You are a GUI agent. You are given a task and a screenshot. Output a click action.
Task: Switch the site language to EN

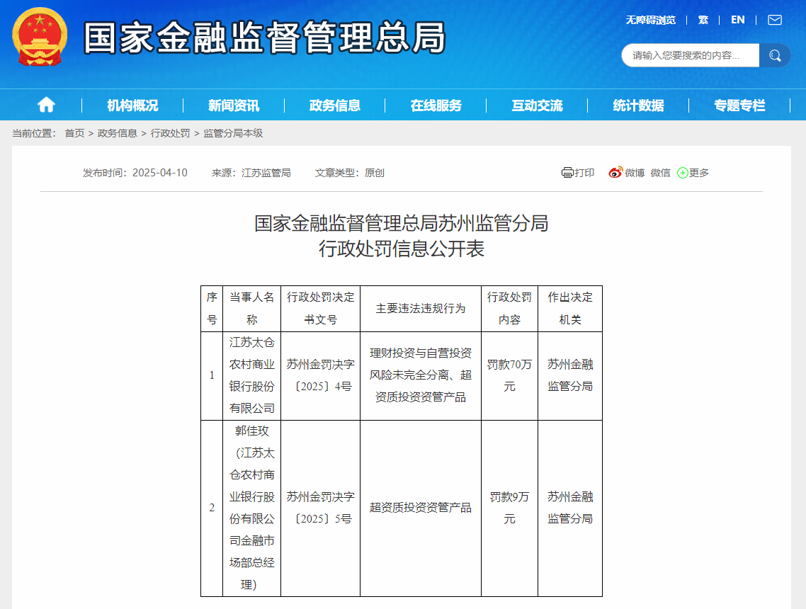pos(737,20)
